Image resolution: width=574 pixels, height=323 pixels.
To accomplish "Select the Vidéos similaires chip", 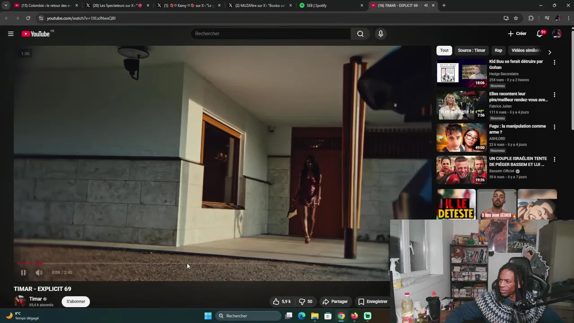I will (526, 50).
